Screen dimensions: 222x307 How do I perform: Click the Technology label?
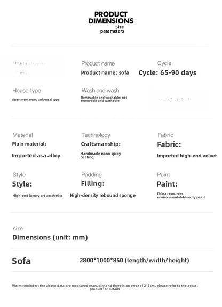(96, 135)
